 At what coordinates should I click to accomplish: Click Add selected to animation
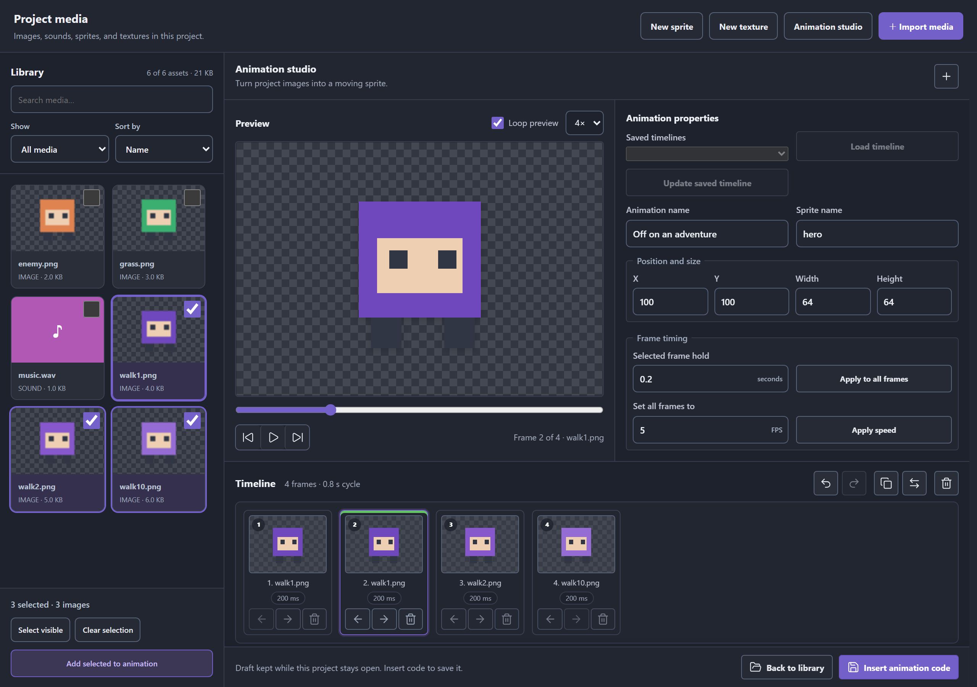coord(112,664)
